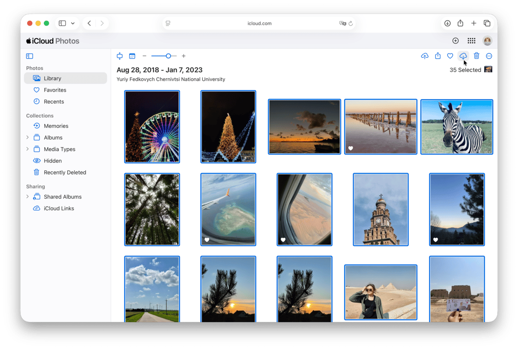
Task: Select the zebra photo thumbnail
Action: coord(456,127)
